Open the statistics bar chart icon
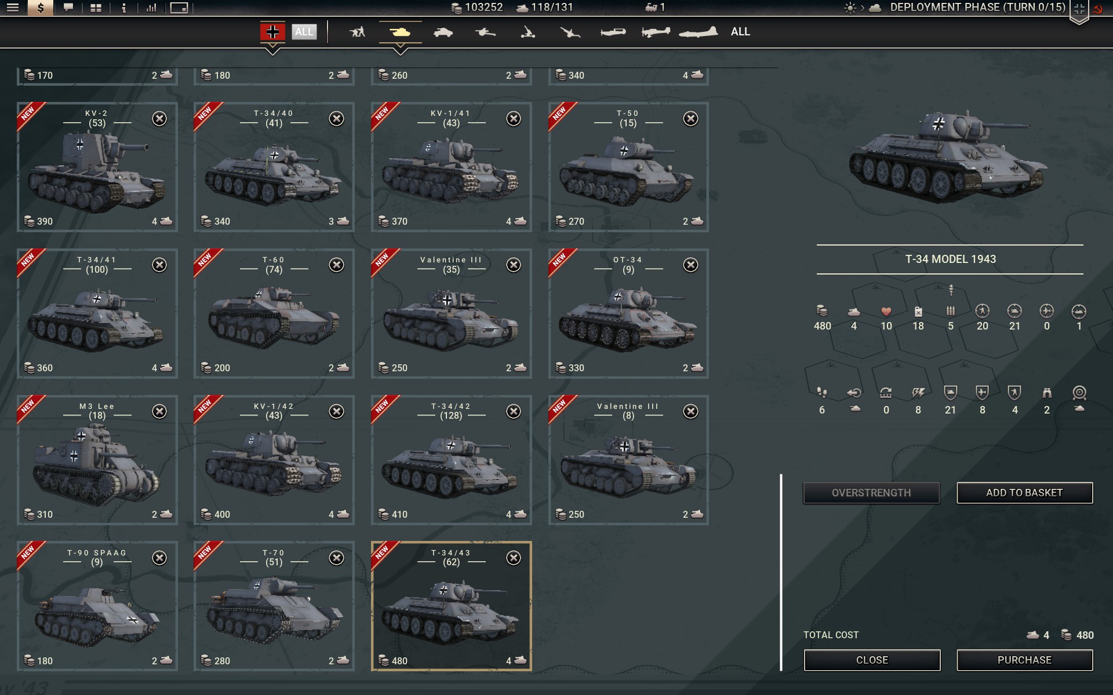This screenshot has width=1113, height=695. (151, 8)
